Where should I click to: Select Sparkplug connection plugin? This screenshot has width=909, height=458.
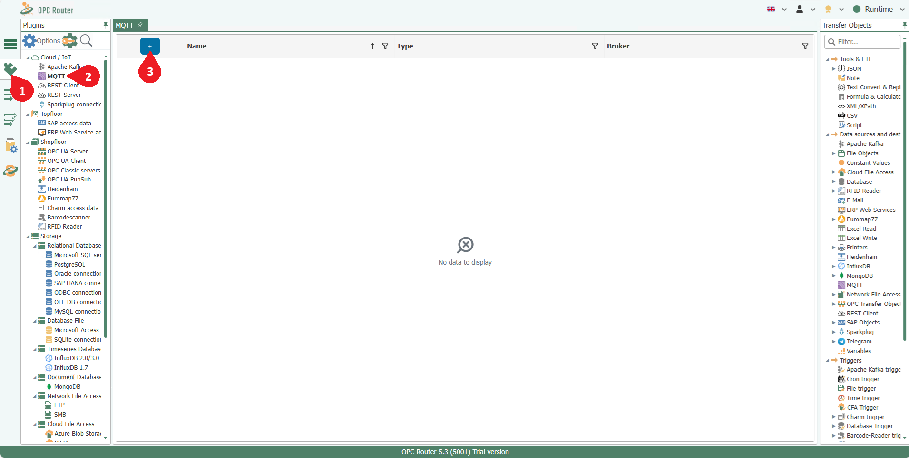(x=74, y=105)
